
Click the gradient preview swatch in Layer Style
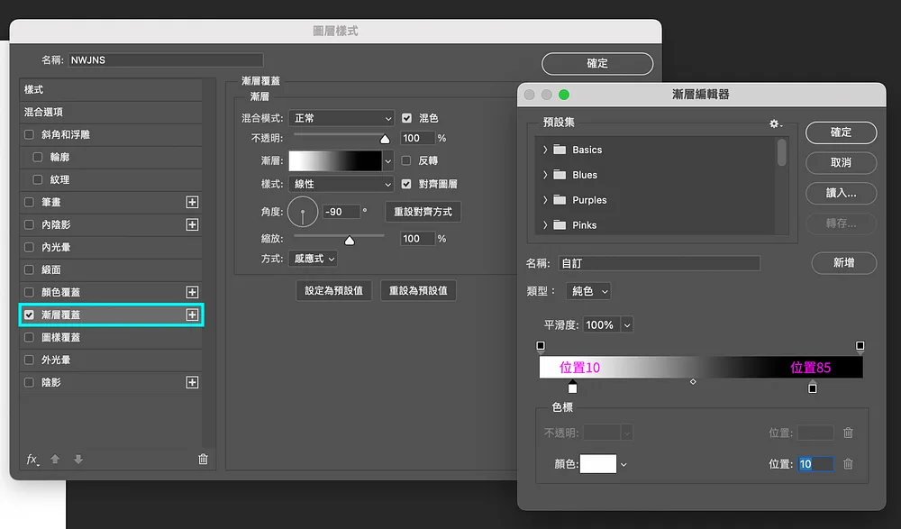click(x=335, y=161)
